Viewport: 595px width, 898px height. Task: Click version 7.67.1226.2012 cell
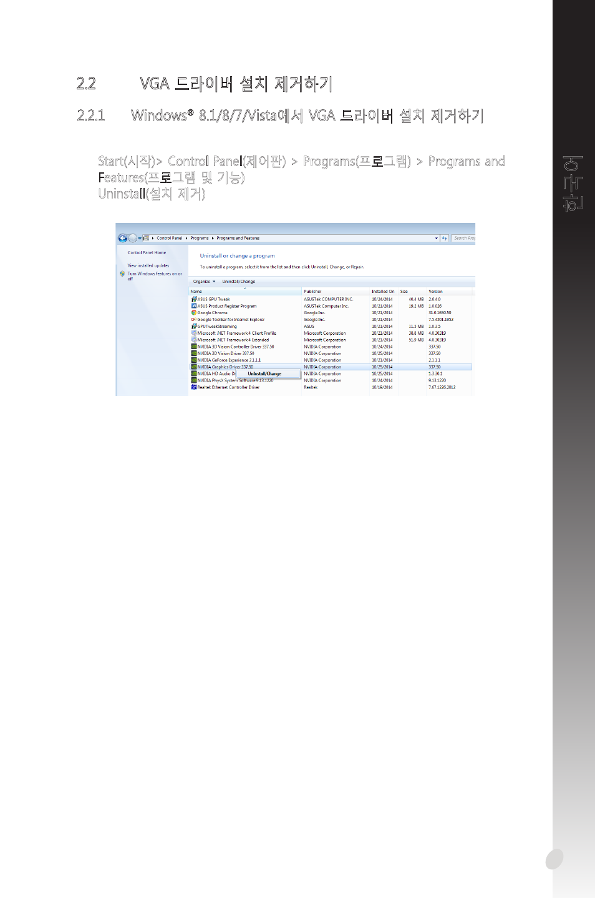tap(442, 387)
